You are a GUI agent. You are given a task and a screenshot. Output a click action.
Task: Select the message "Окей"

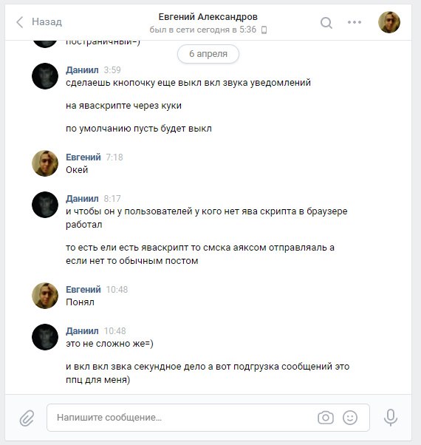click(x=77, y=170)
